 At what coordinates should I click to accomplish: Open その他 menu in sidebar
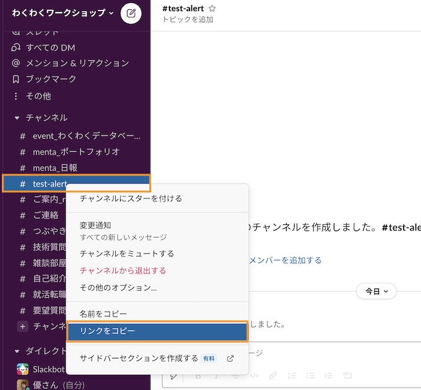coord(38,96)
